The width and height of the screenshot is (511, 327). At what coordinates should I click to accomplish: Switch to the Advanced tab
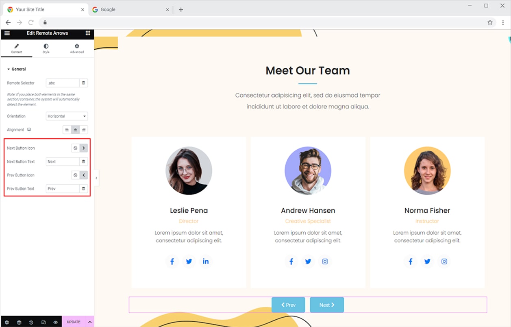pyautogui.click(x=77, y=48)
